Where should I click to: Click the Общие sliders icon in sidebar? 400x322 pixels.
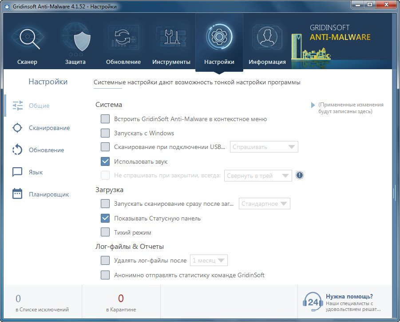pos(18,106)
